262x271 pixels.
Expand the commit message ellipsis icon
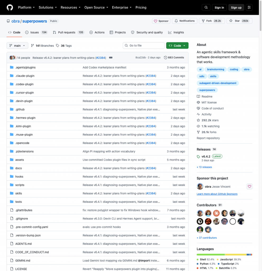coord(111,57)
